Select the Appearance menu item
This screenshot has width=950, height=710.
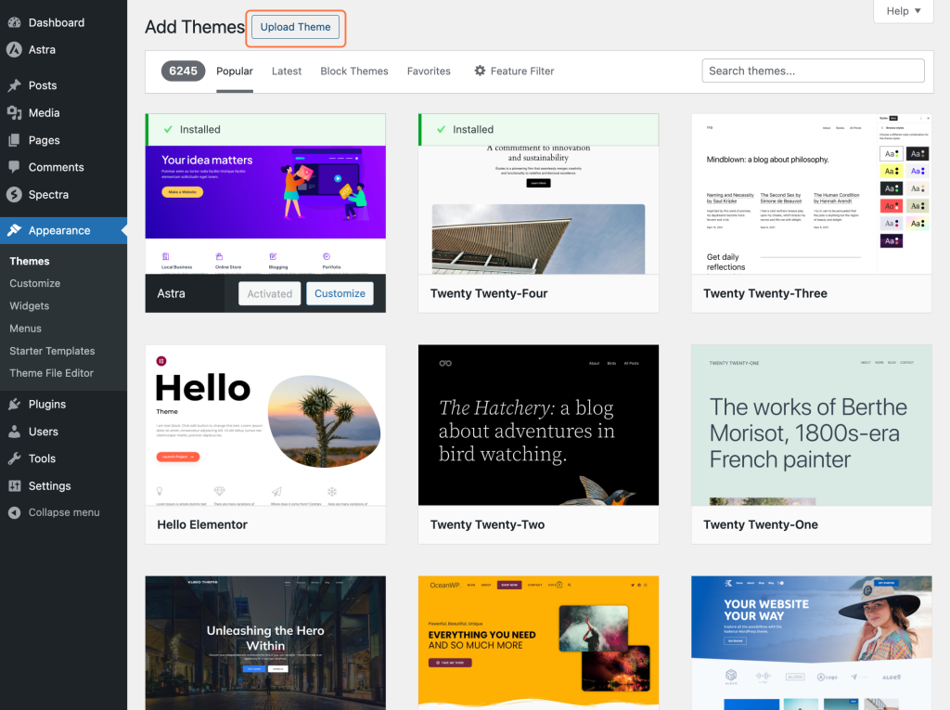[64, 230]
